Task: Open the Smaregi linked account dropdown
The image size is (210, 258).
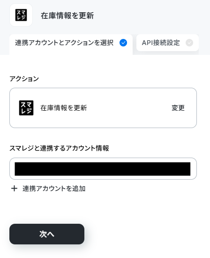Action: 103,169
